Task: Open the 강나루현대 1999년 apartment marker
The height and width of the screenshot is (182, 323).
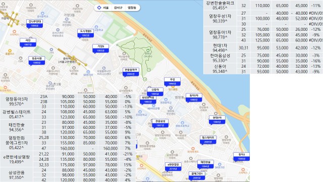Action: coord(35,24)
